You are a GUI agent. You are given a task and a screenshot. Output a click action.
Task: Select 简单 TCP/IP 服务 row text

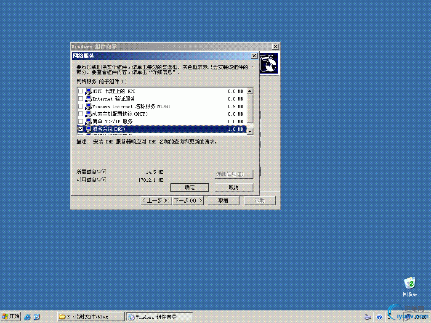pyautogui.click(x=112, y=122)
